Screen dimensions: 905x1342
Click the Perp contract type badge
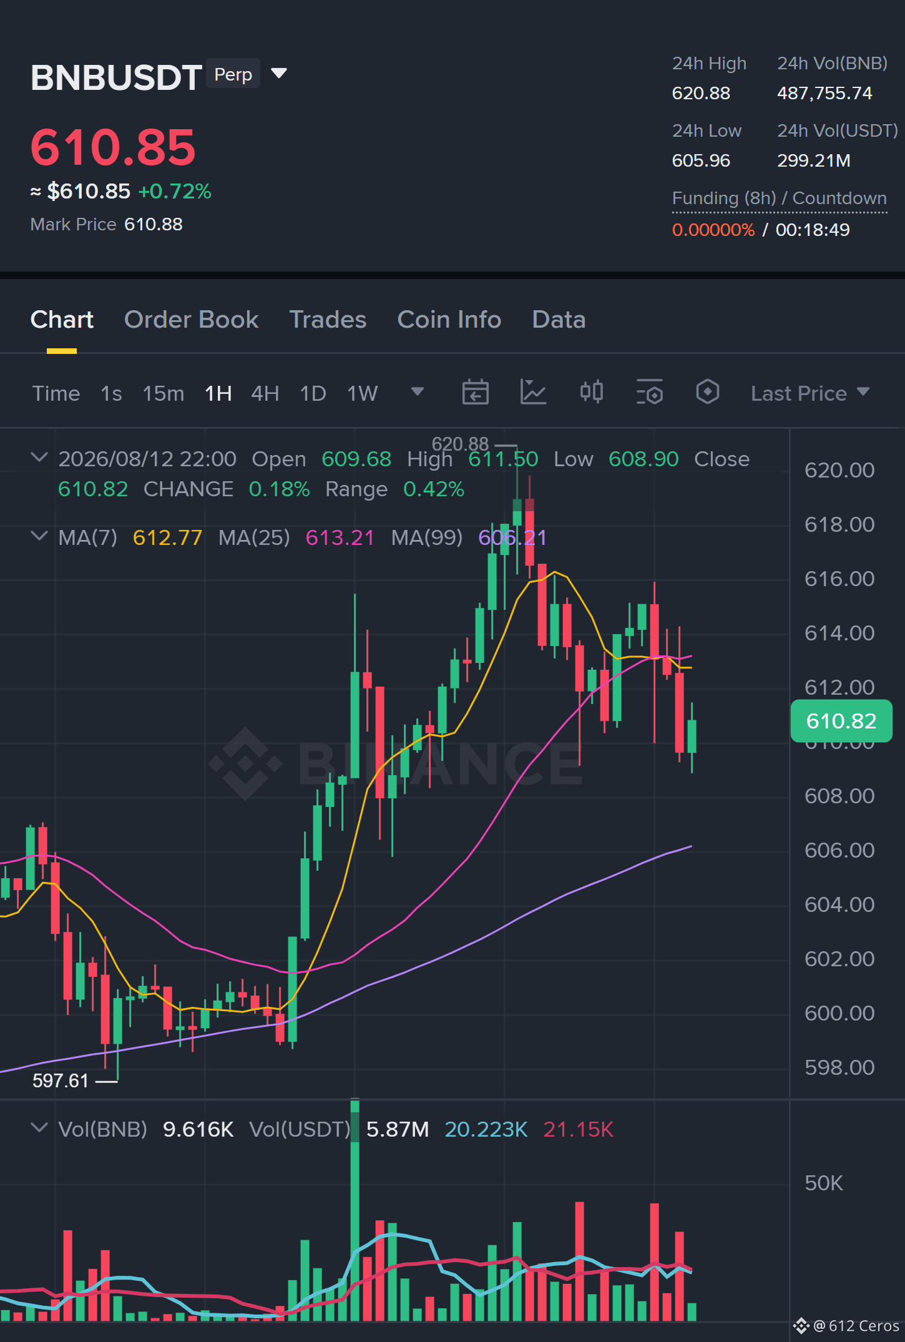coord(233,74)
